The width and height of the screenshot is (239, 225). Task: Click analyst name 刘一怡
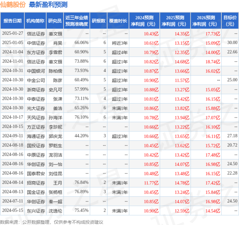point(55,164)
